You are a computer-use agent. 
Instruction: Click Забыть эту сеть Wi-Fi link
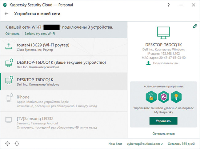pyautogui.click(x=40, y=34)
